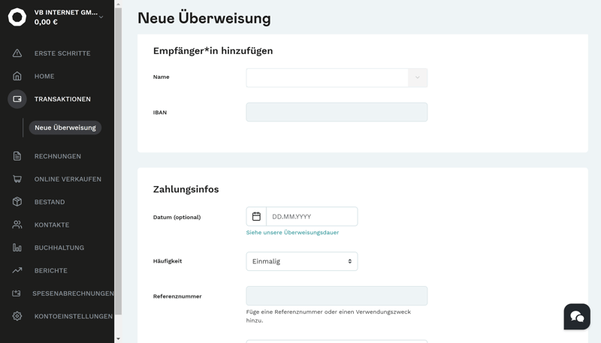
Task: Expand the VB Internet account switcher
Action: pos(101,17)
